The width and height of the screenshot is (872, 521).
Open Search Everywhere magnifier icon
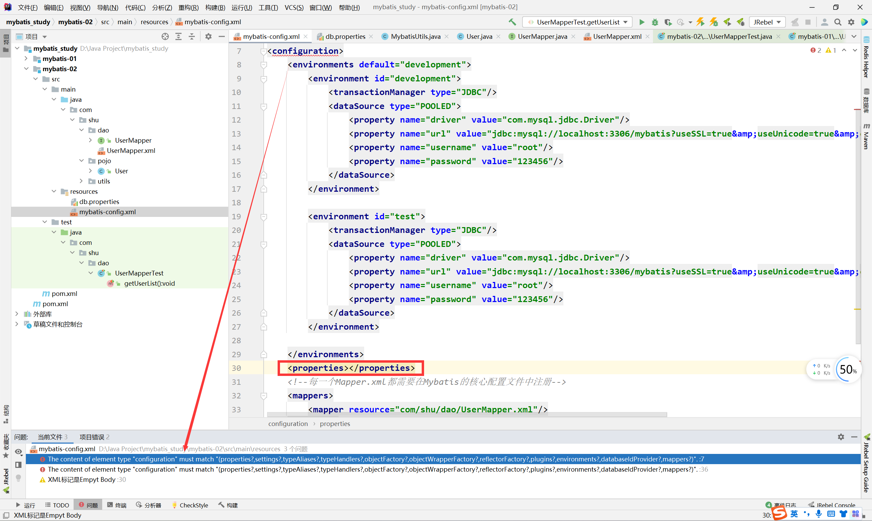point(838,22)
